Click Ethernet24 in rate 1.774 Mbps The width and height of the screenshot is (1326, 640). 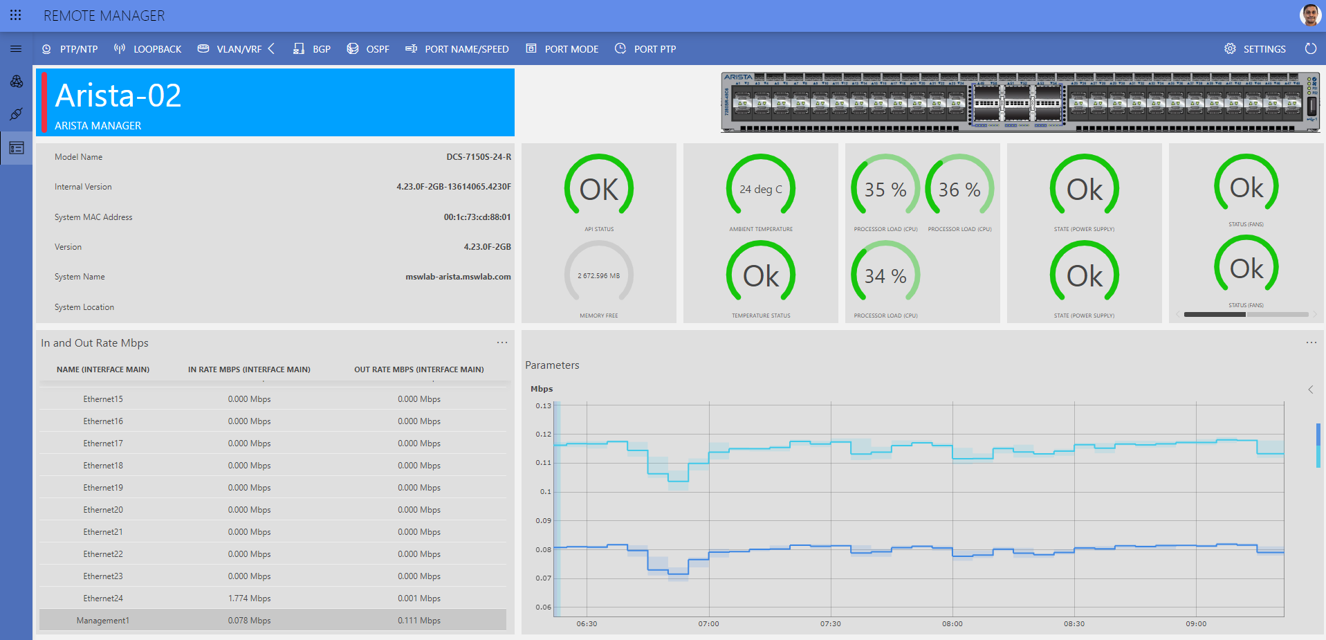(x=250, y=598)
